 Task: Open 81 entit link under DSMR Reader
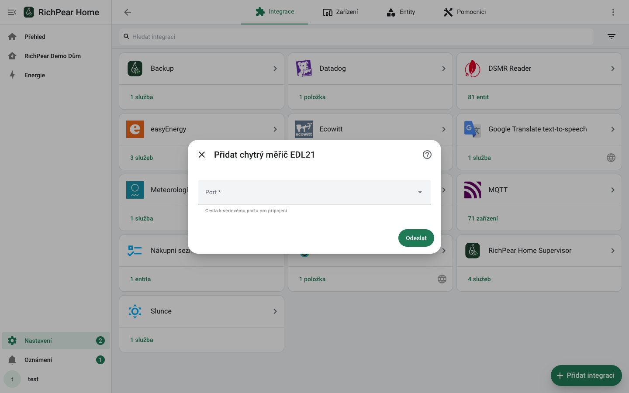tap(478, 97)
